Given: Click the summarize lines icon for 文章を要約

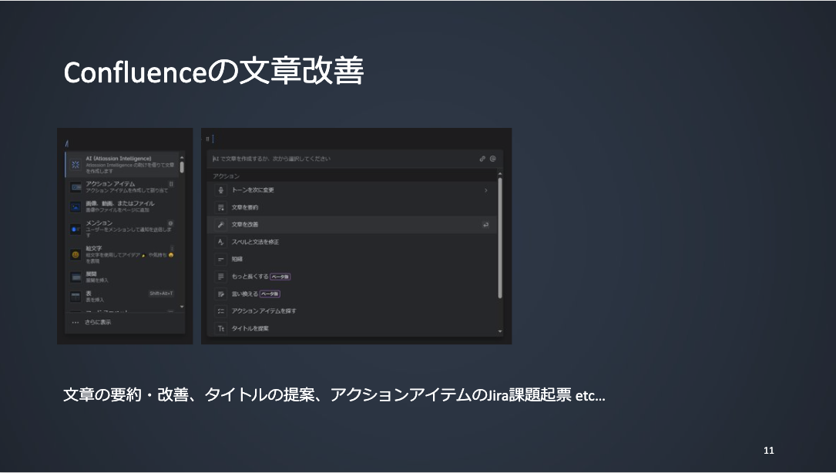Looking at the screenshot, I should [x=220, y=207].
